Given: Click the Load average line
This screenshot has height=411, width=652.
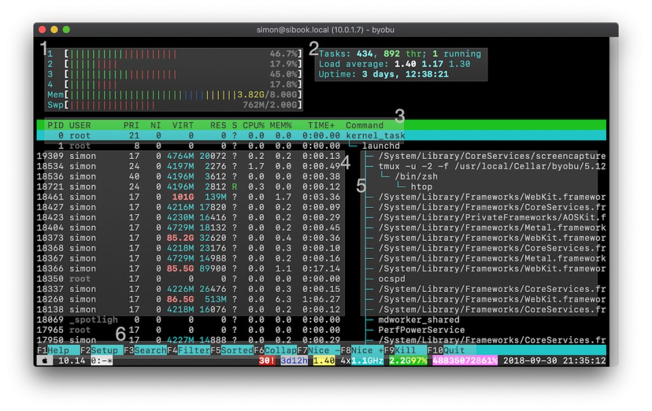Looking at the screenshot, I should pos(394,64).
